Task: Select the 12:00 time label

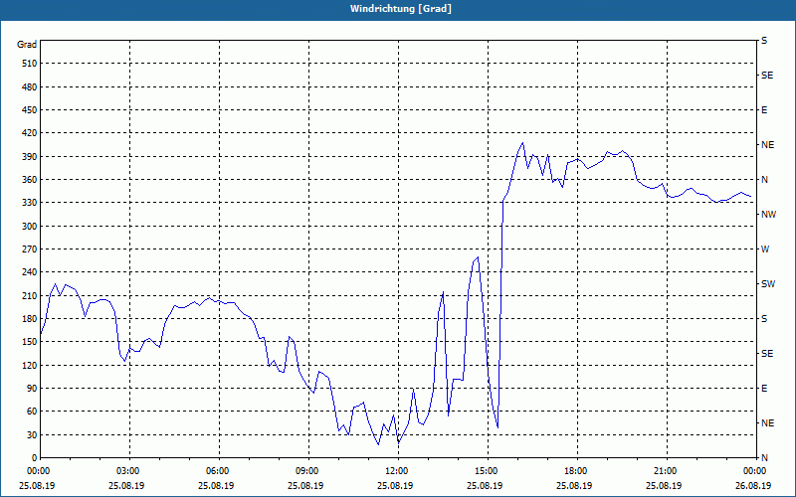Action: pos(398,471)
